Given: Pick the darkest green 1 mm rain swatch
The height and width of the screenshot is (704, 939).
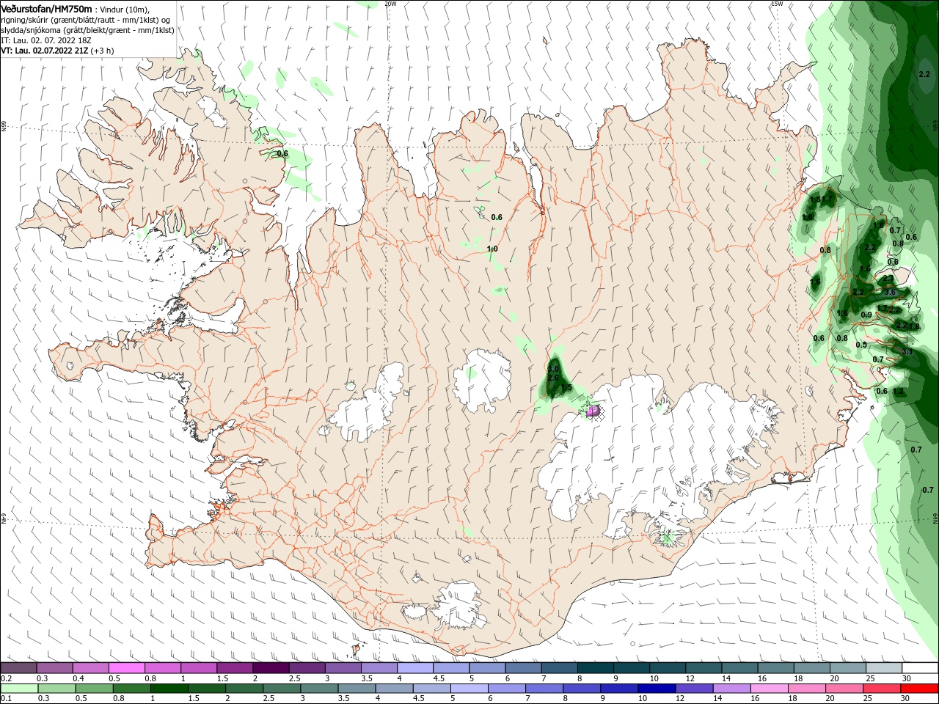Looking at the screenshot, I should pyautogui.click(x=169, y=689).
